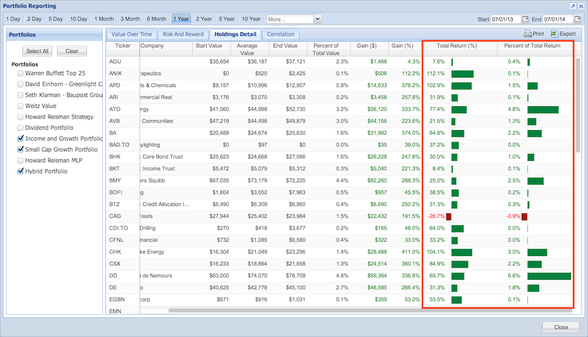Image resolution: width=588 pixels, height=337 pixels.
Task: Select the 2 Year time range
Action: [203, 19]
